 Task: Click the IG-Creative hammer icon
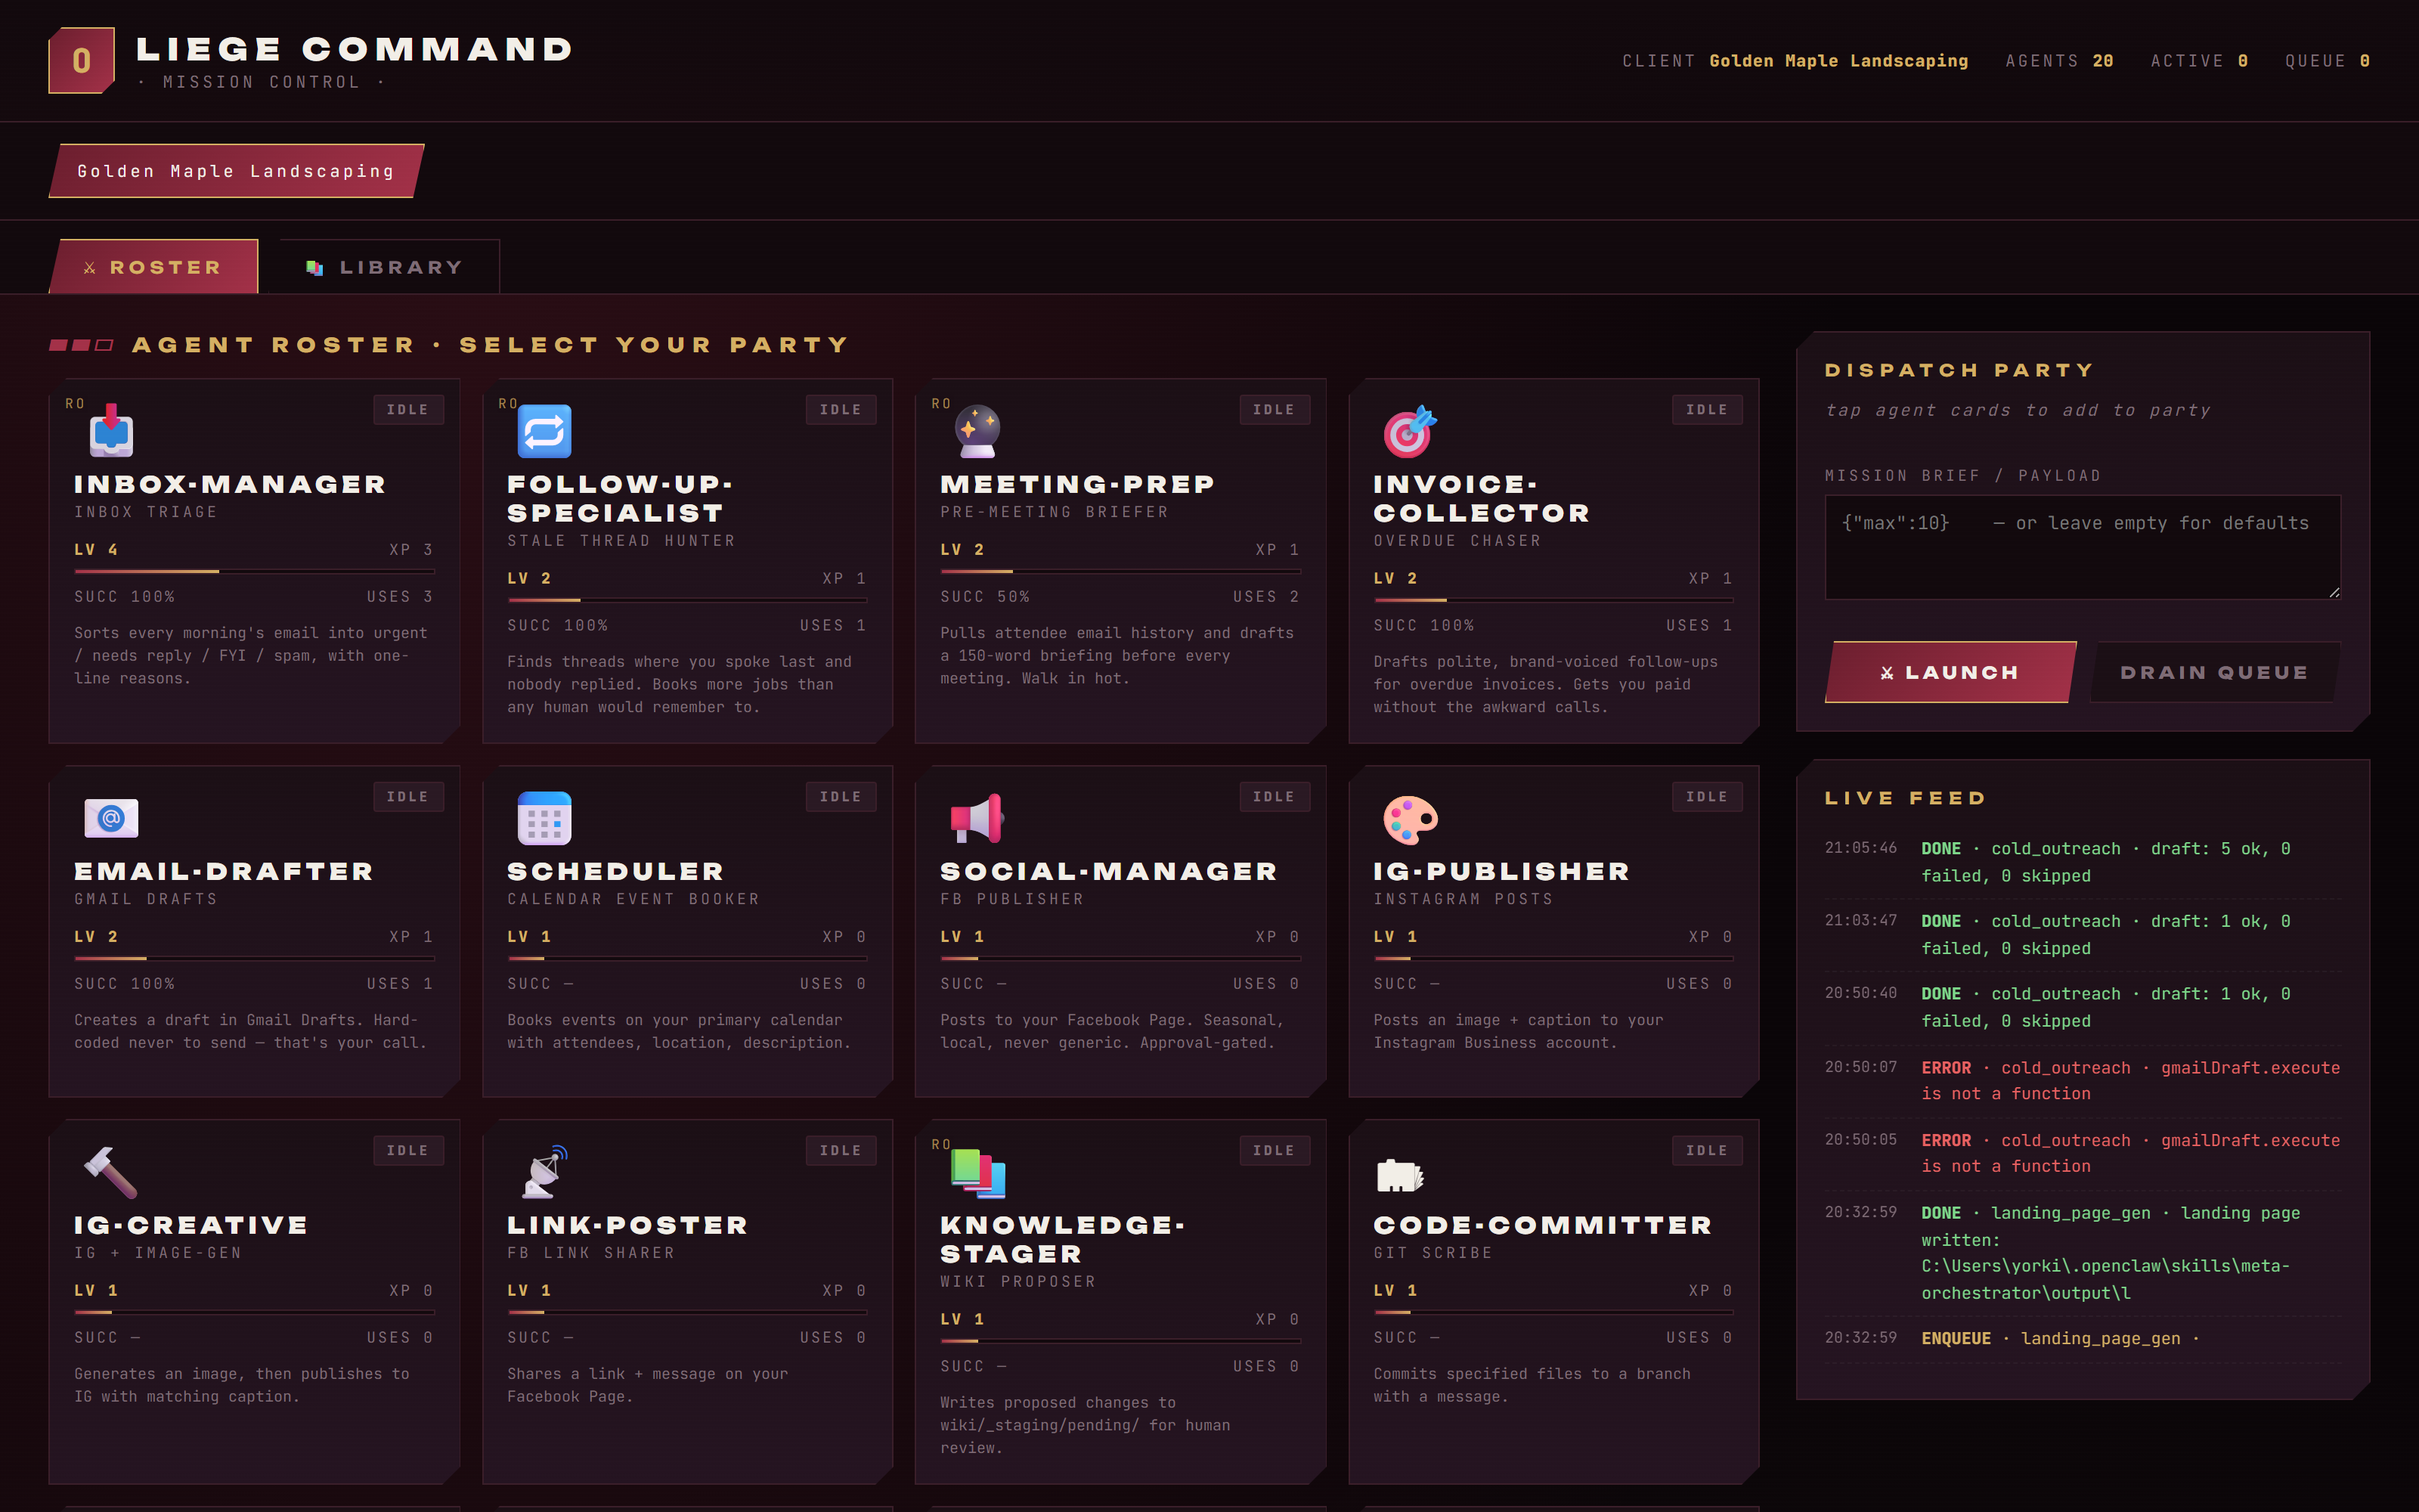(111, 1172)
